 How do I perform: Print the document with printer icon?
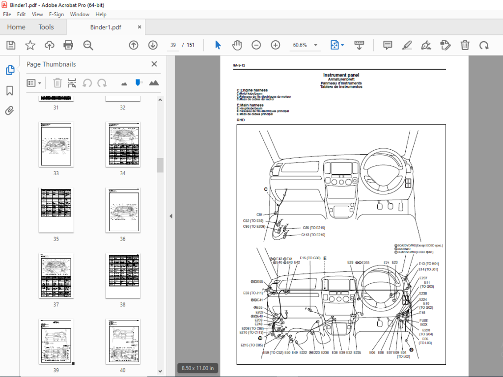(x=68, y=45)
